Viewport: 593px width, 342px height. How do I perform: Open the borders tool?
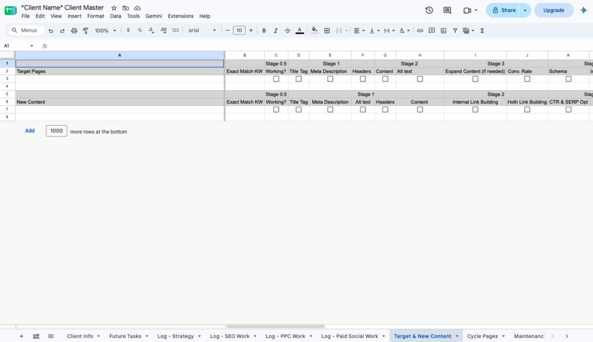click(x=327, y=31)
